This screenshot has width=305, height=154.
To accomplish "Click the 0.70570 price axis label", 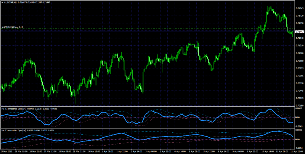I will [300, 83].
